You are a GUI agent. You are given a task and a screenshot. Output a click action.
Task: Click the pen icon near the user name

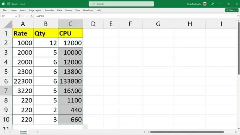(x=213, y=4)
